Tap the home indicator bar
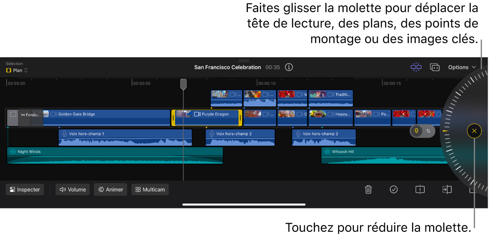Image resolution: width=489 pixels, height=238 pixels. click(244, 204)
